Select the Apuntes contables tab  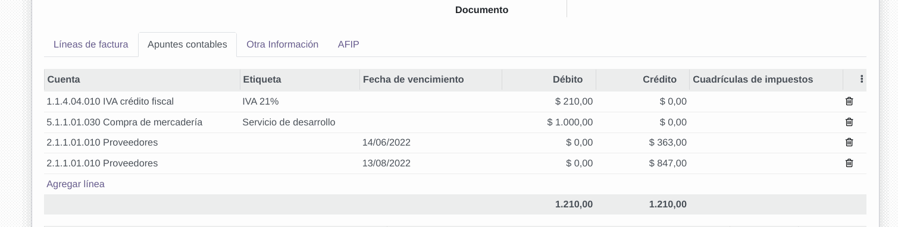click(x=187, y=45)
